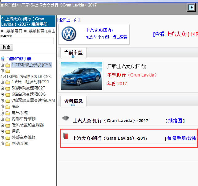This screenshot has height=186, width=198.
Task: Expand the 电气系统 node
Action: [2, 113]
